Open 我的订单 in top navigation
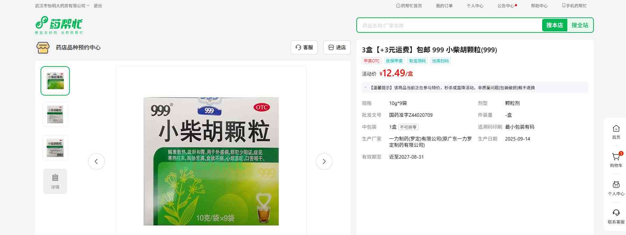This screenshot has height=235, width=626. click(444, 6)
